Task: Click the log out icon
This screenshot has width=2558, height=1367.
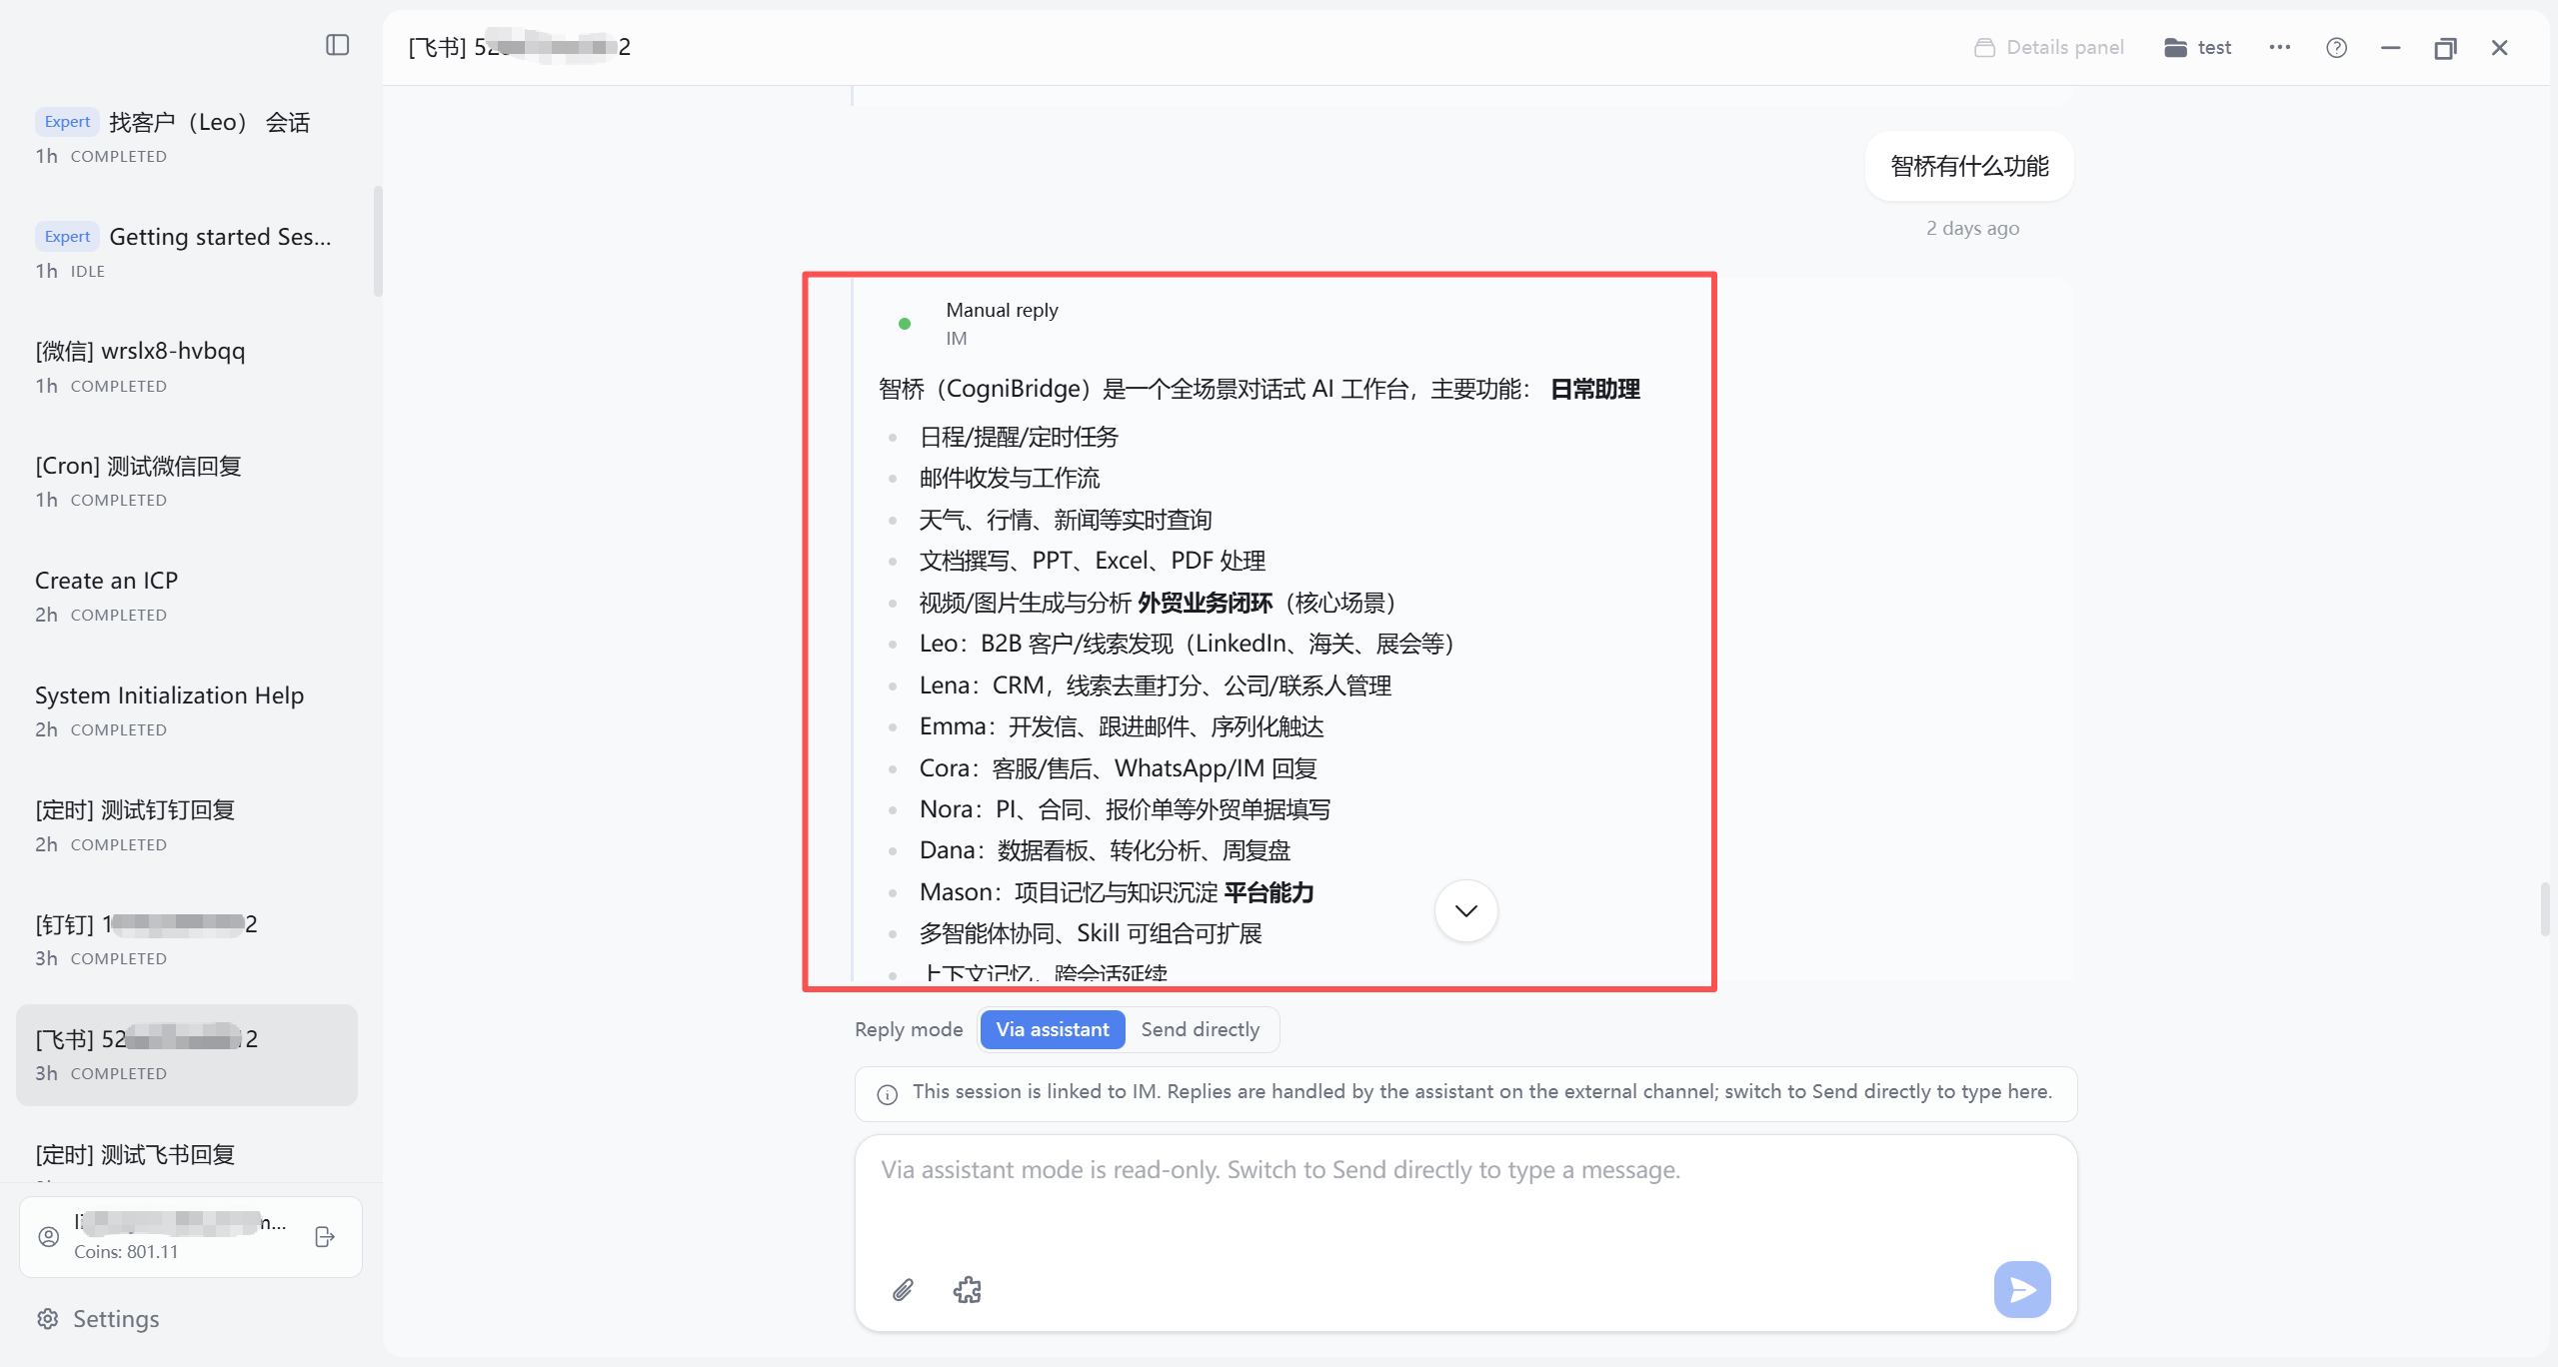Action: (x=324, y=1236)
